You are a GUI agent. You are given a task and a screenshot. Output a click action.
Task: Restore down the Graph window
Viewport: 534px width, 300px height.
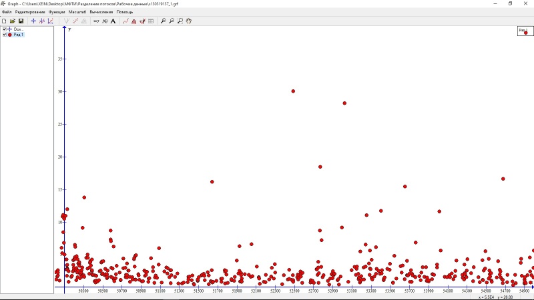[510, 4]
